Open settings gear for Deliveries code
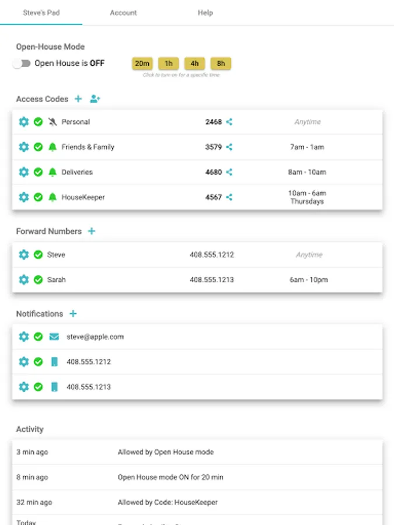The image size is (394, 525). (x=23, y=172)
